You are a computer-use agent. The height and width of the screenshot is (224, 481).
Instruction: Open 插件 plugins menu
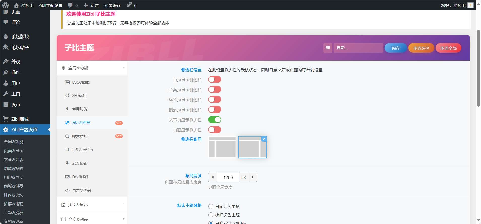tap(16, 72)
